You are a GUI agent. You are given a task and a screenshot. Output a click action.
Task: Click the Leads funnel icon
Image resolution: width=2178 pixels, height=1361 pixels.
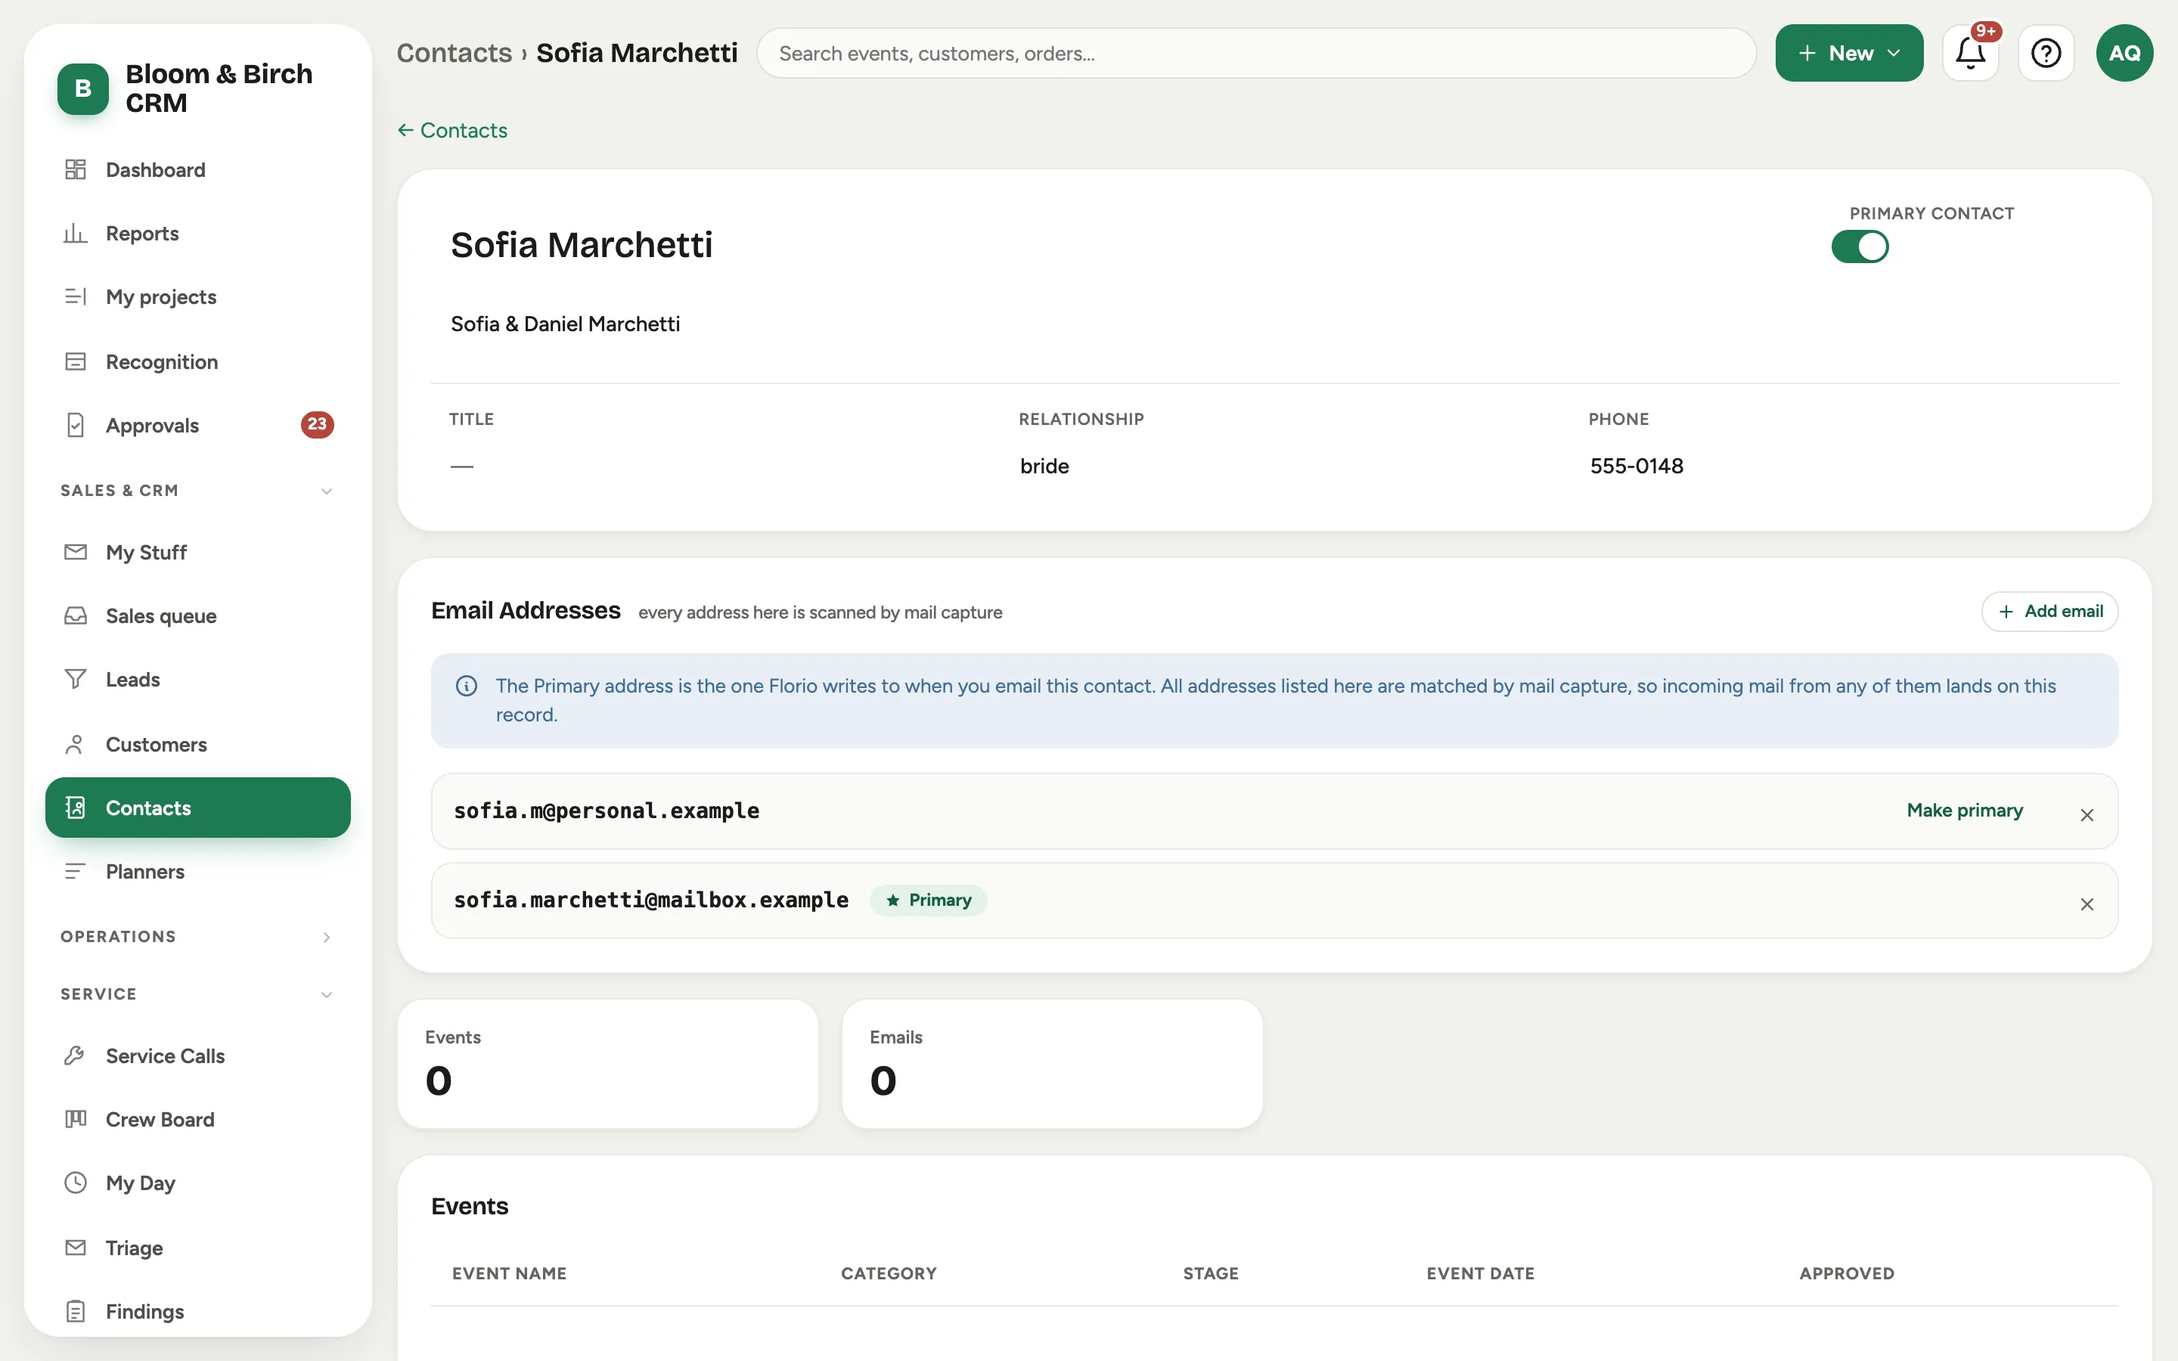tap(76, 679)
